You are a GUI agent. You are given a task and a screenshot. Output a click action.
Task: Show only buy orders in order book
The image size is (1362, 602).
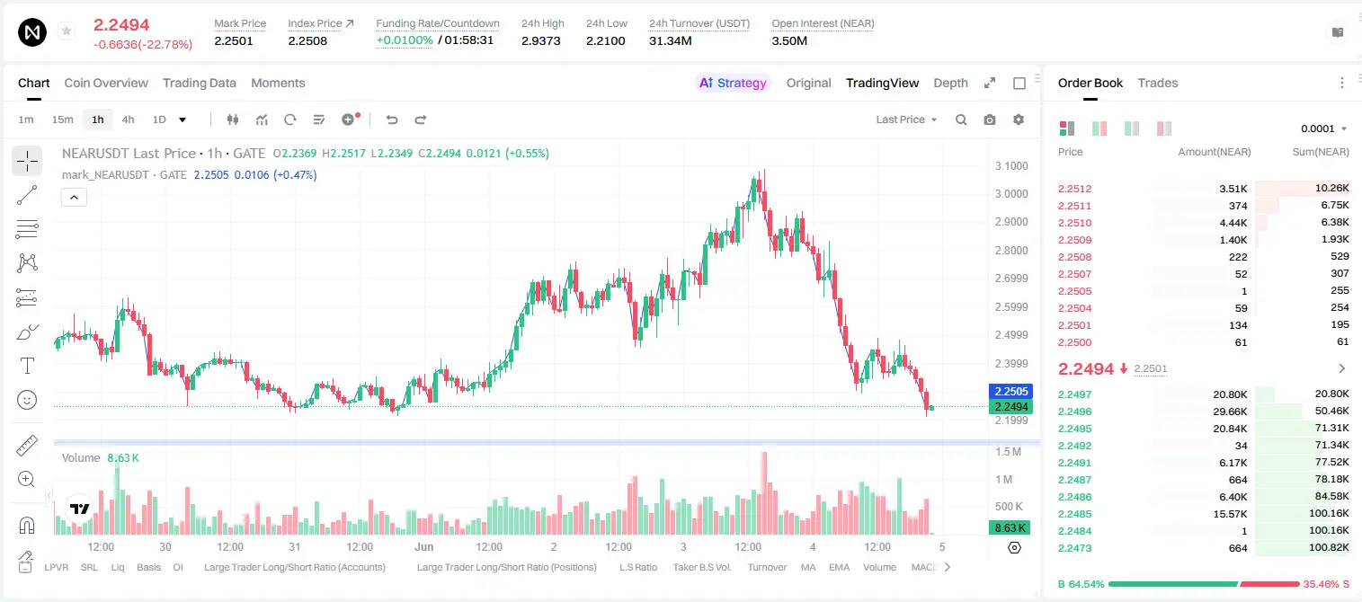point(1131,128)
